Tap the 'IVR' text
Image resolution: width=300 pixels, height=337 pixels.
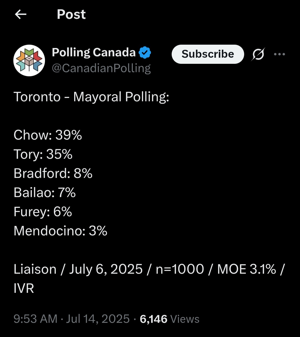pyautogui.click(x=24, y=288)
